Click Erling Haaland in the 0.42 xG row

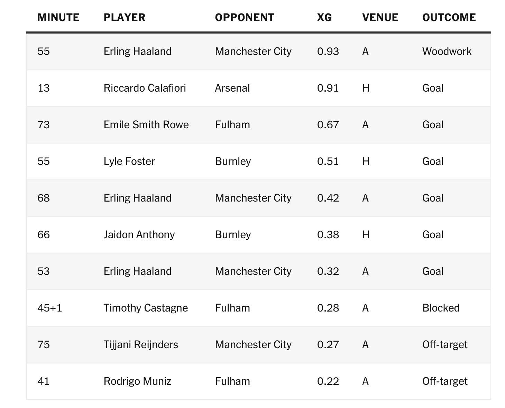pyautogui.click(x=137, y=198)
